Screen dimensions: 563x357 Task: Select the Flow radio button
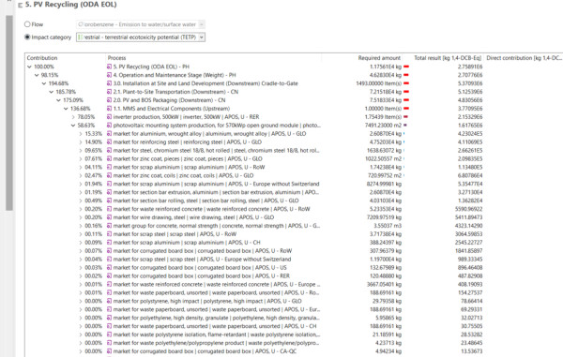tap(27, 24)
